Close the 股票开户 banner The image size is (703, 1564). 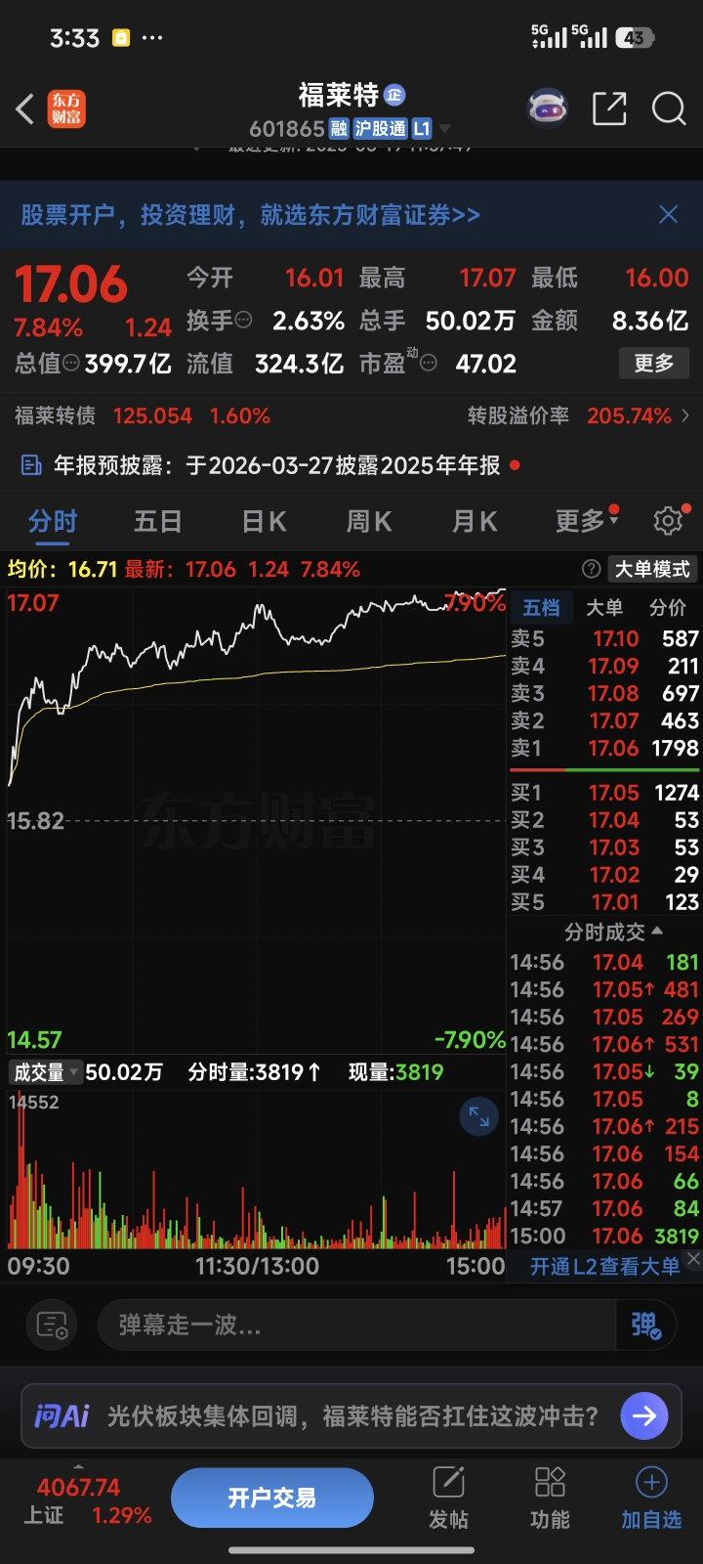coord(669,214)
